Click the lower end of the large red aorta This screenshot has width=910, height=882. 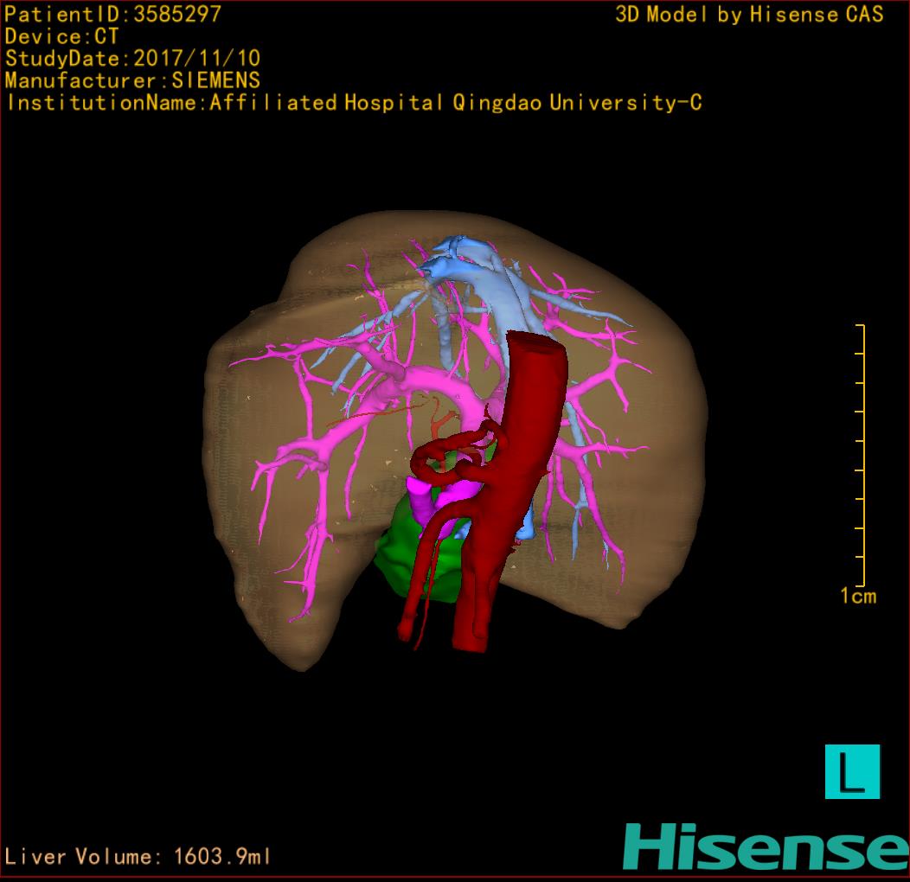[x=471, y=636]
